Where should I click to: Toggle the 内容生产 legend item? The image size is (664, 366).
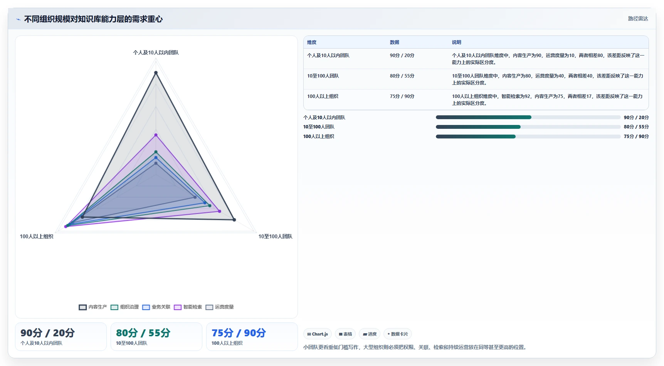pyautogui.click(x=93, y=307)
